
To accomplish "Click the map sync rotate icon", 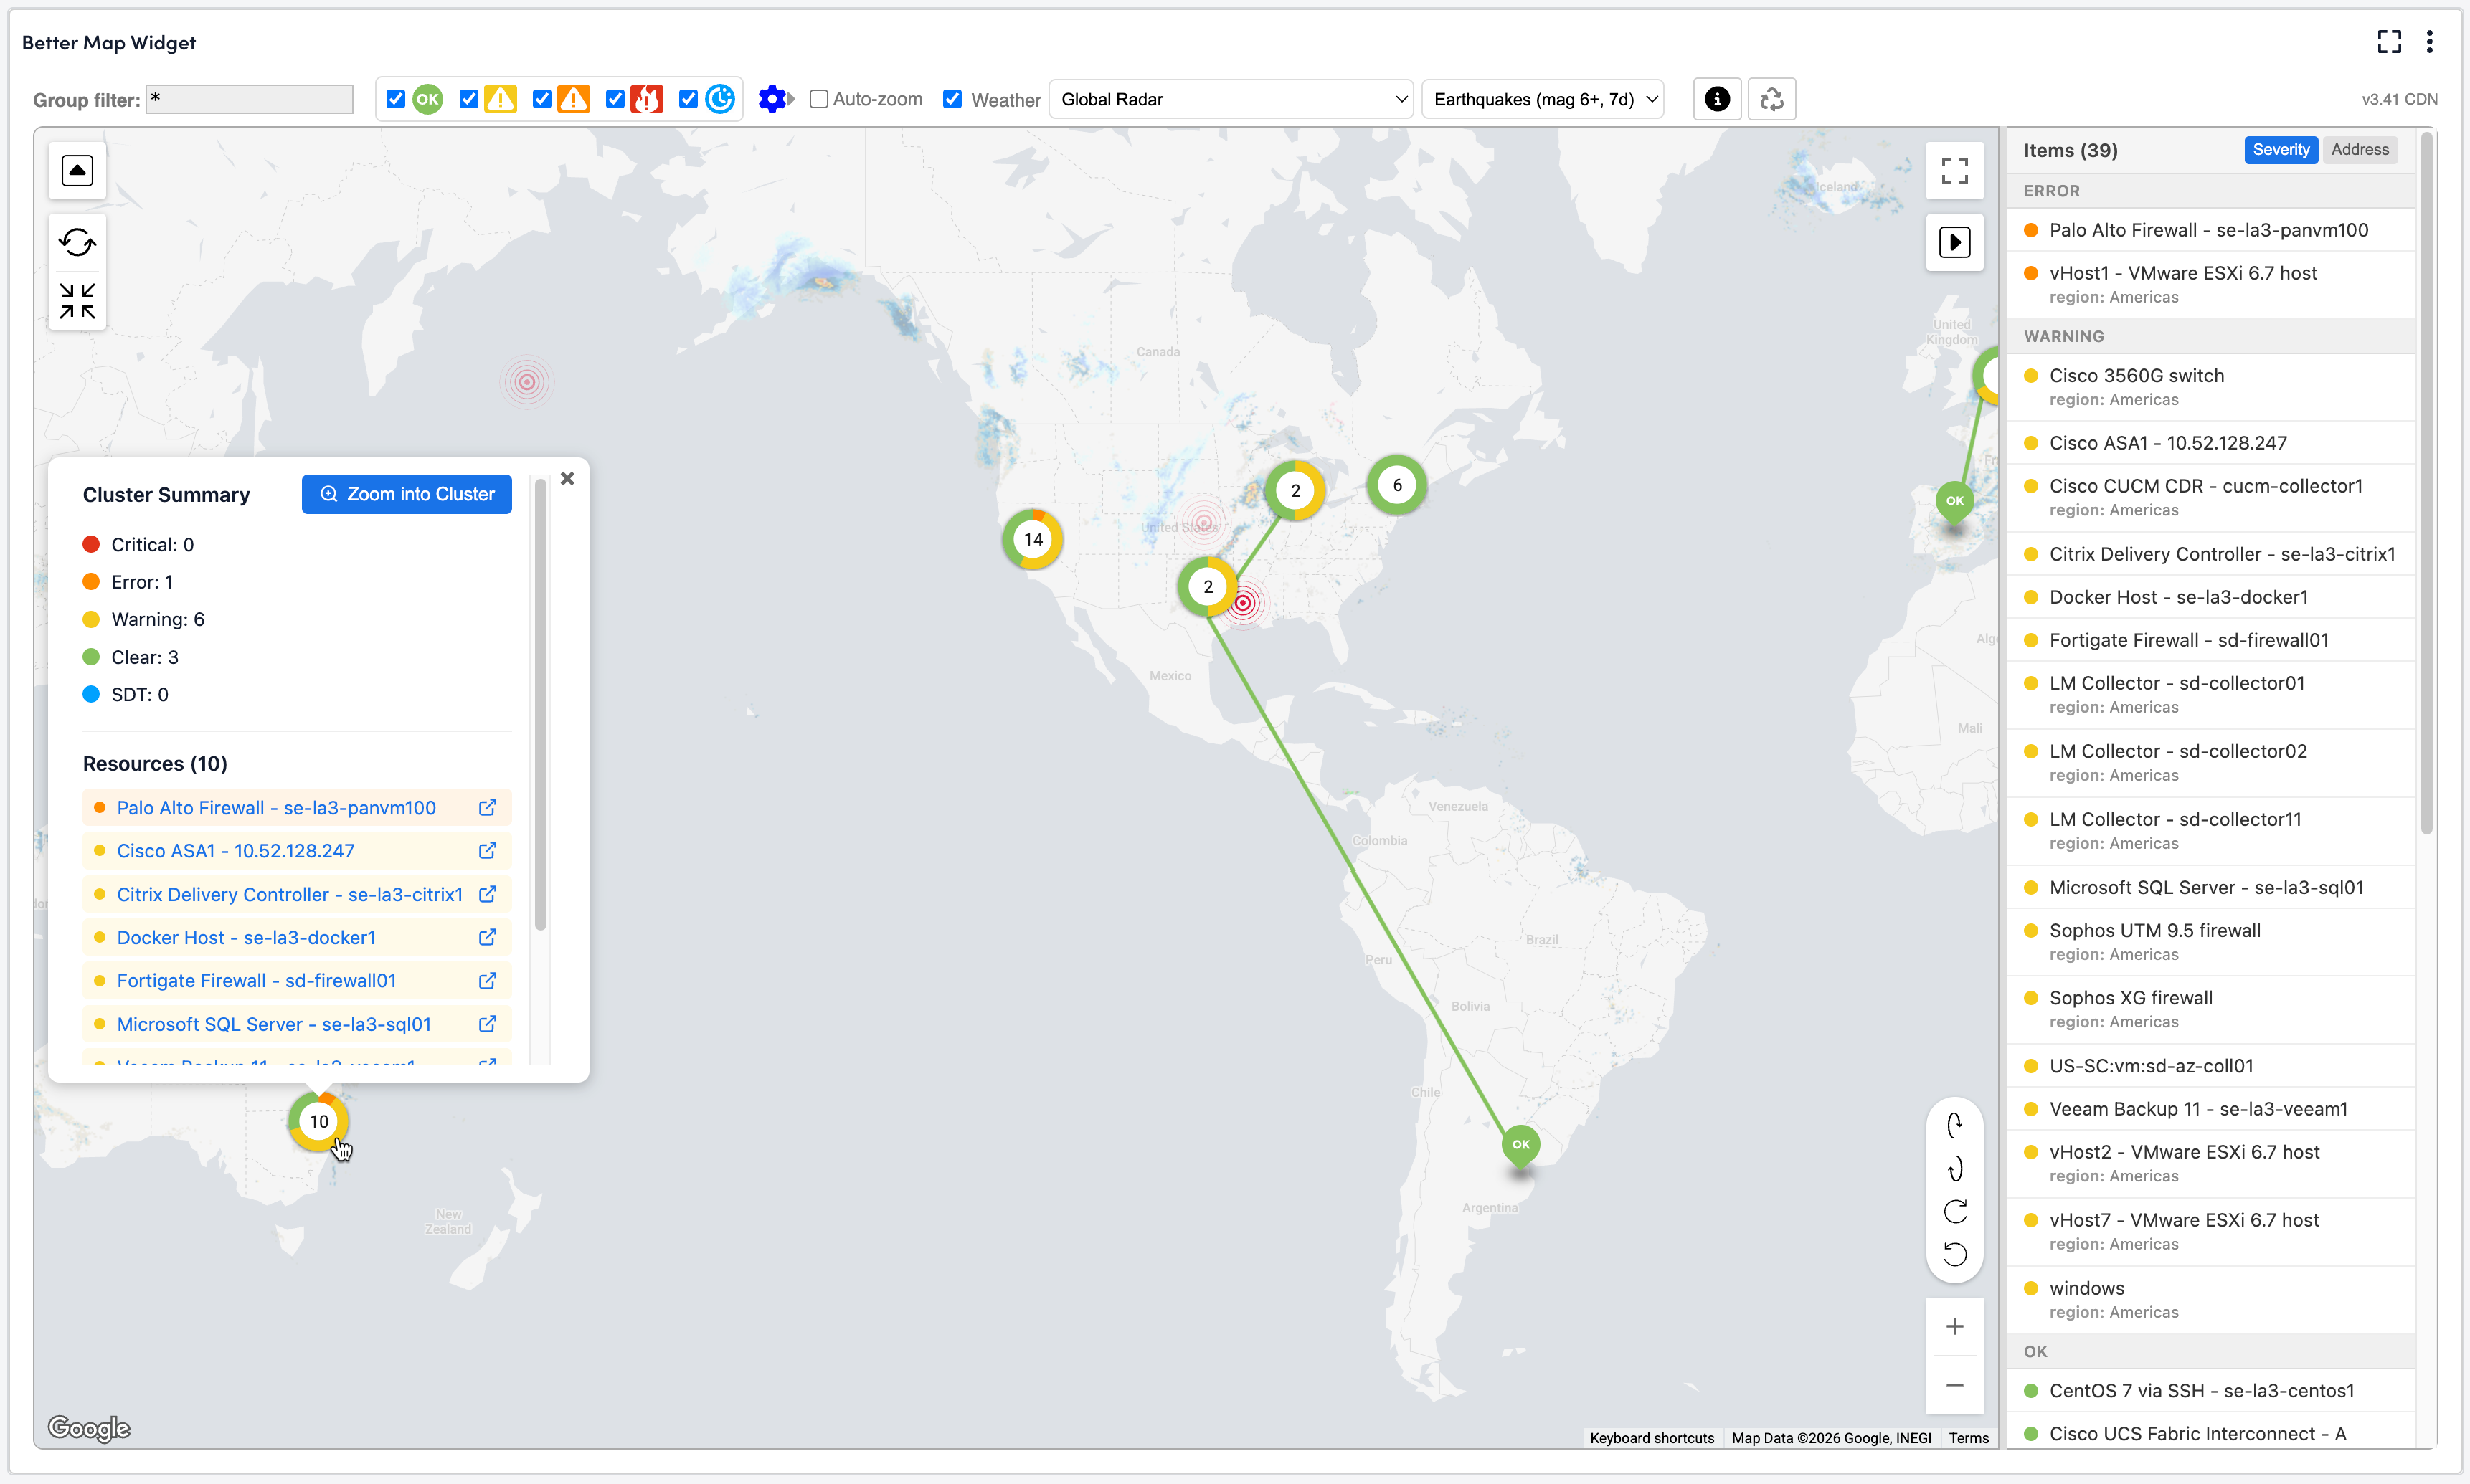I will tap(77, 242).
